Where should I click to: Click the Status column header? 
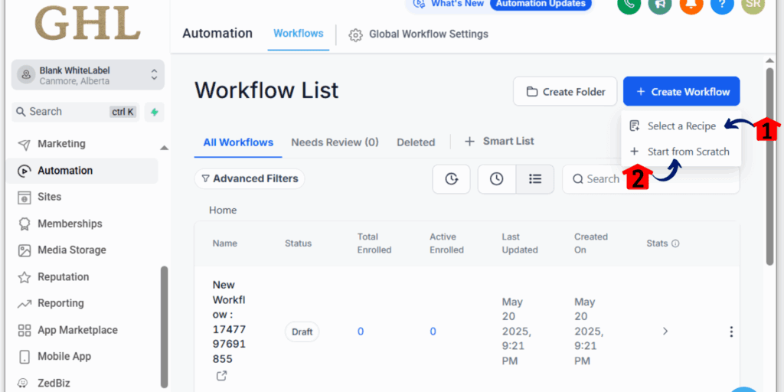(298, 243)
